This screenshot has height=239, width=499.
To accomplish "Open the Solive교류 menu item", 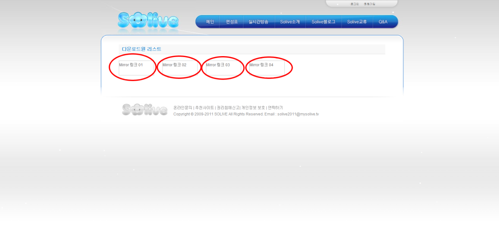I will click(357, 22).
